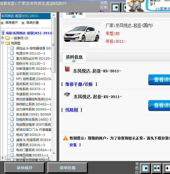Click the orange warning triangle icon

(x=65, y=138)
